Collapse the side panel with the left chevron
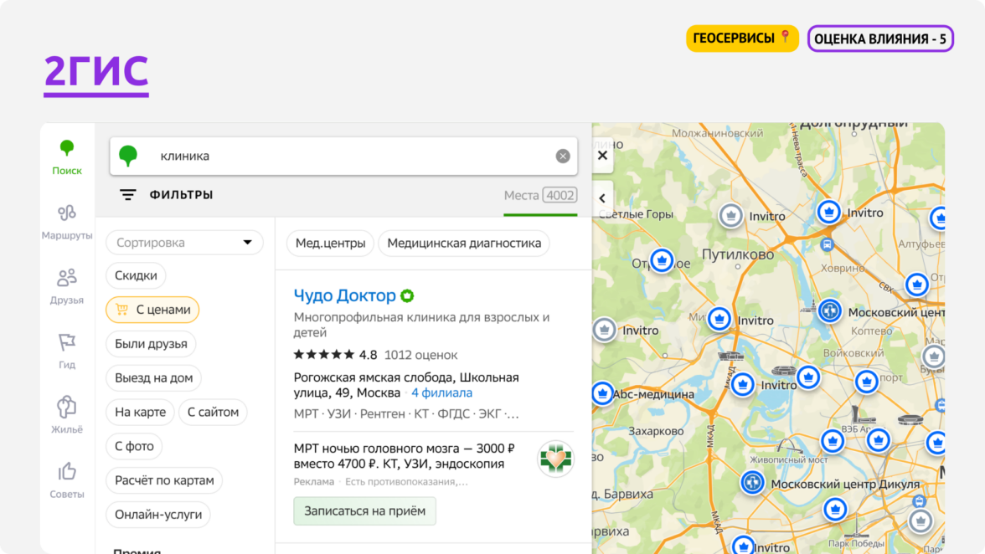This screenshot has height=554, width=985. (x=601, y=198)
